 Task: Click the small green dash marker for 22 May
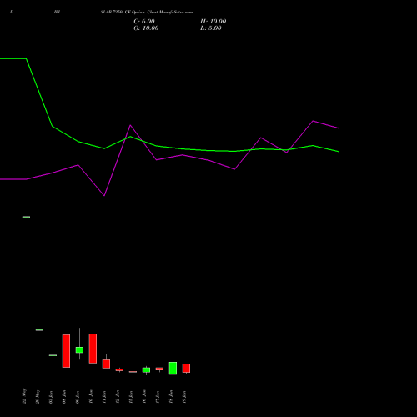point(26,217)
